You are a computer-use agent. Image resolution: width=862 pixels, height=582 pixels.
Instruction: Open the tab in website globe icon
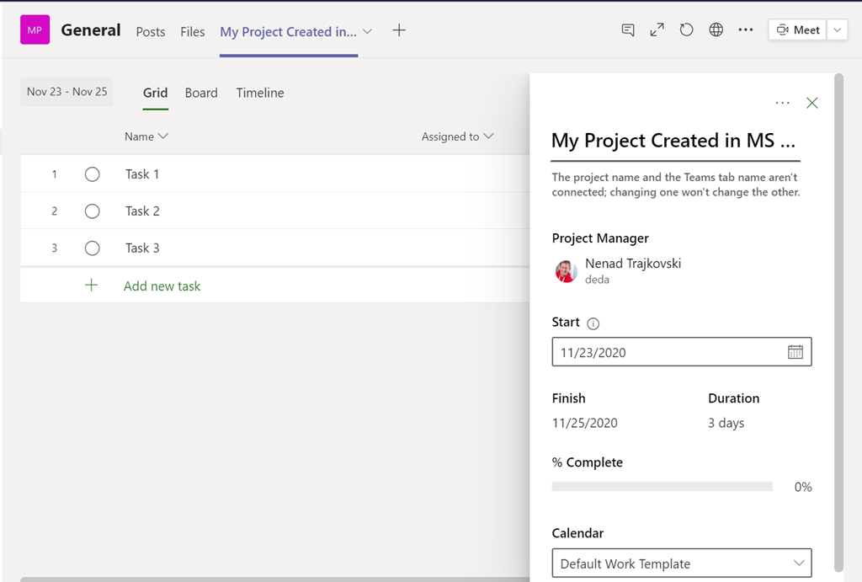(x=716, y=30)
